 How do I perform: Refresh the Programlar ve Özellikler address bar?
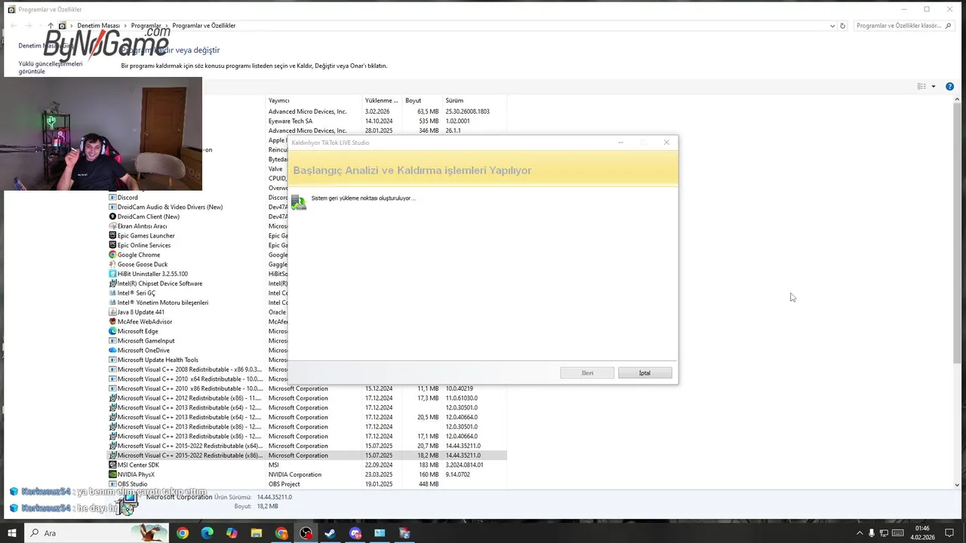(x=842, y=26)
